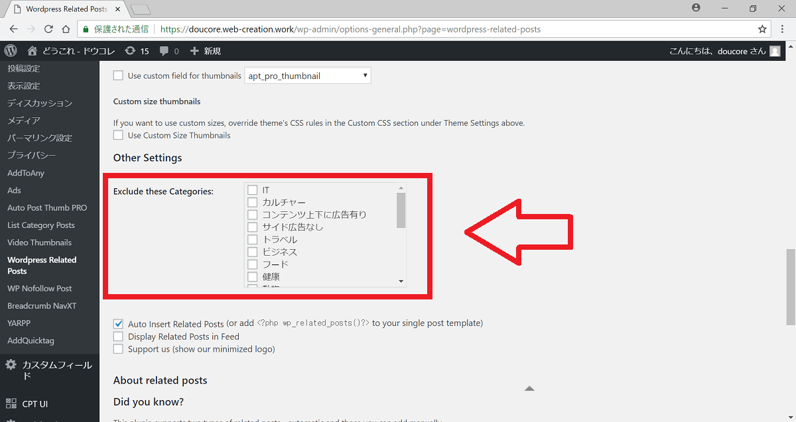Bookmark this page with the star icon
This screenshot has height=422, width=796.
pos(762,29)
